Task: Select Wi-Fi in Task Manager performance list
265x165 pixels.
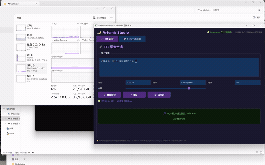Action: pos(31,57)
